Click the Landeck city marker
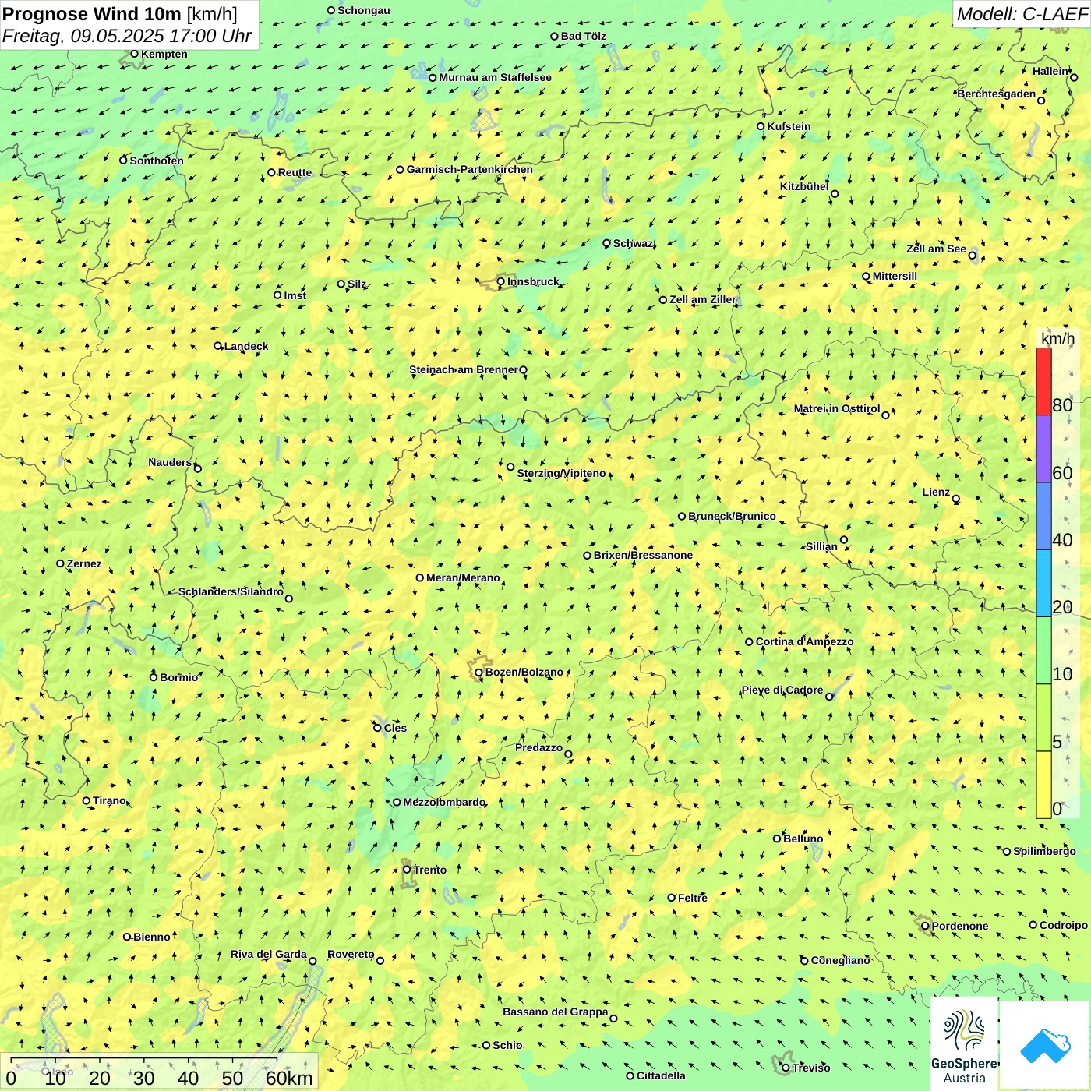The image size is (1091, 1091). coord(218,346)
